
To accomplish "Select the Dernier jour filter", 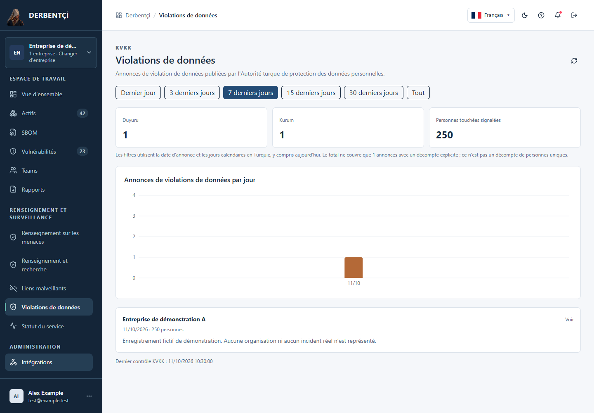I will 138,93.
